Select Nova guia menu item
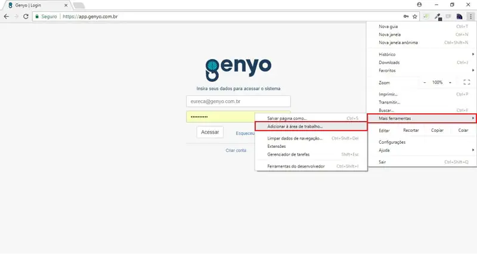The image size is (477, 254). [x=422, y=26]
